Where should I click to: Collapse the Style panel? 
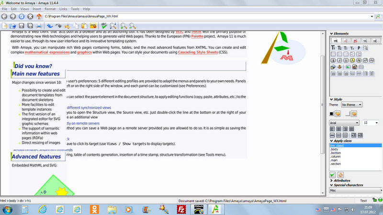point(331,99)
